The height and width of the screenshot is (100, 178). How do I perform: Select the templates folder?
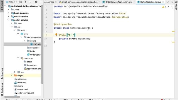(x=30, y=65)
